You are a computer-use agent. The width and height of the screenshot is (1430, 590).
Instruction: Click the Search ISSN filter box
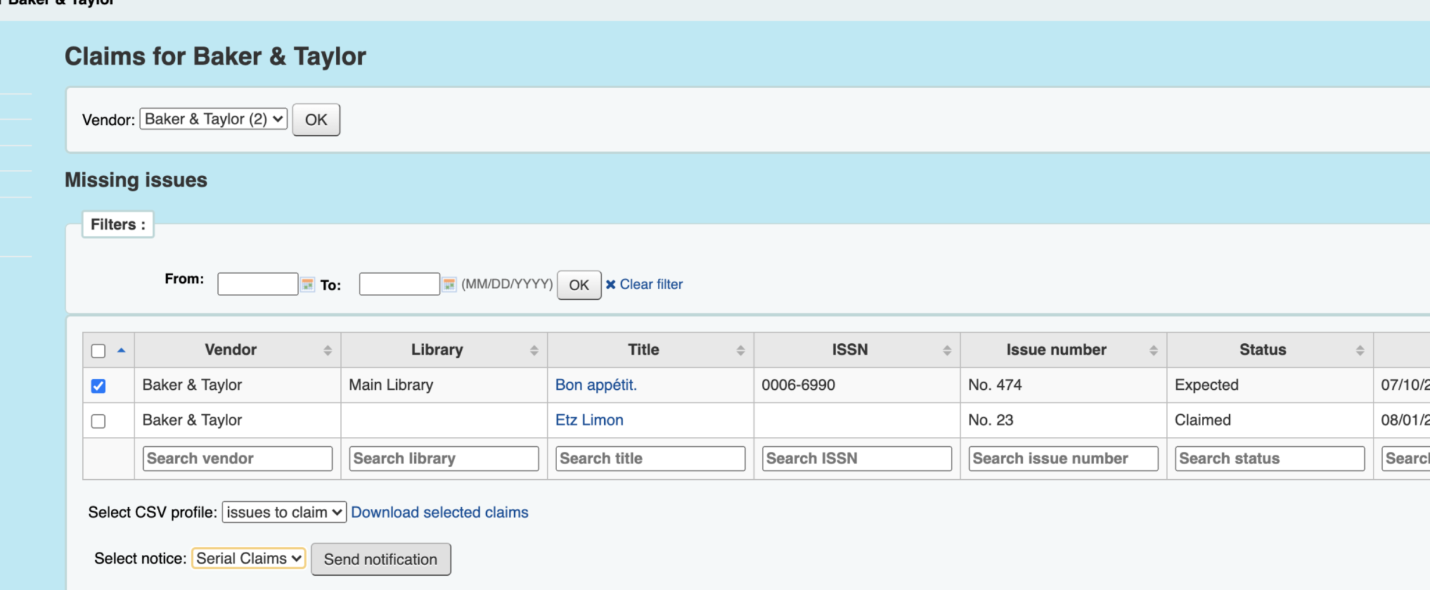857,458
